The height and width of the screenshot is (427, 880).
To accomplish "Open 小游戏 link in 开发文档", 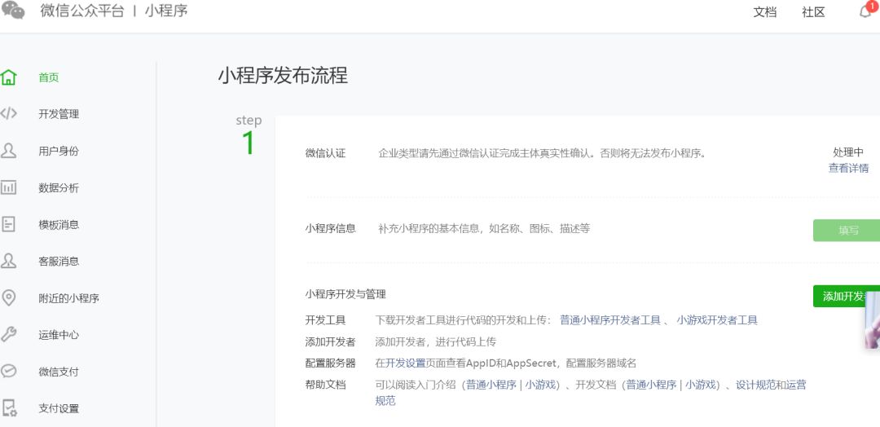I will coord(701,385).
